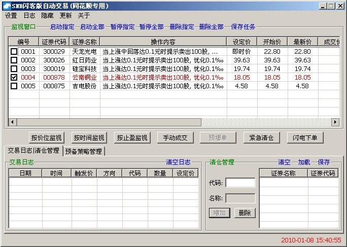Click 清空 in 清仓管理 panel
The width and height of the screenshot is (347, 247).
[285, 162]
